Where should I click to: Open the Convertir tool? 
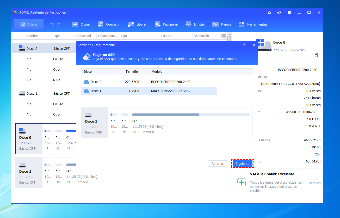[109, 24]
